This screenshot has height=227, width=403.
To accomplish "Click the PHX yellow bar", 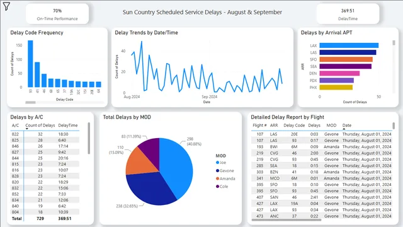I will tap(336, 87).
